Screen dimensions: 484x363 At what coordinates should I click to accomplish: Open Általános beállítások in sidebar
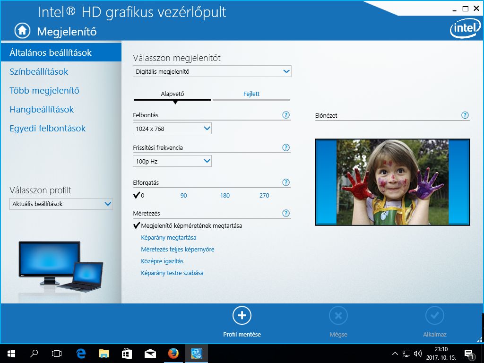(61, 52)
